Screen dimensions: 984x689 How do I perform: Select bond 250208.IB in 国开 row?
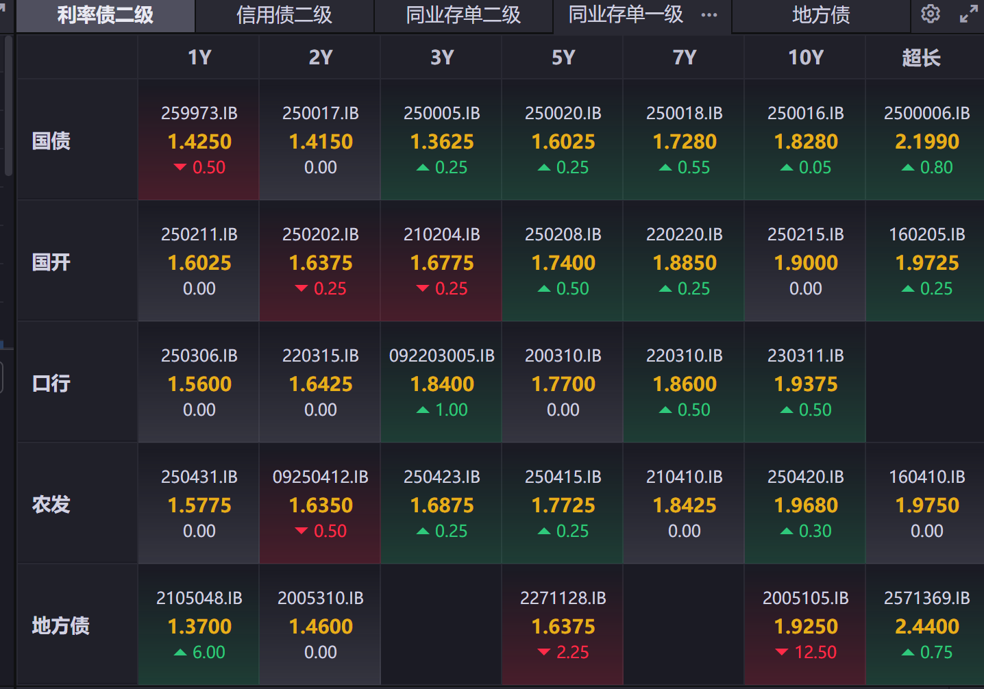563,235
